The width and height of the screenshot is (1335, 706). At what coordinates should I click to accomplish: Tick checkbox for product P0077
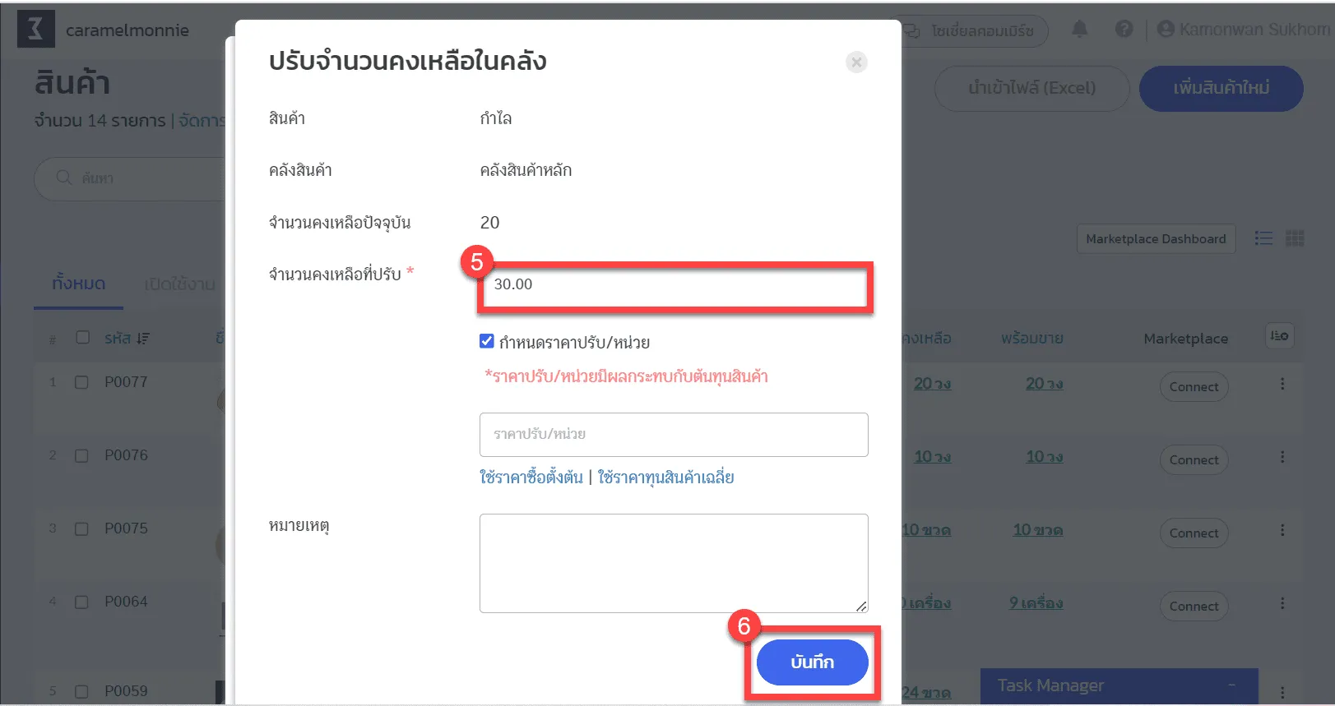81,382
